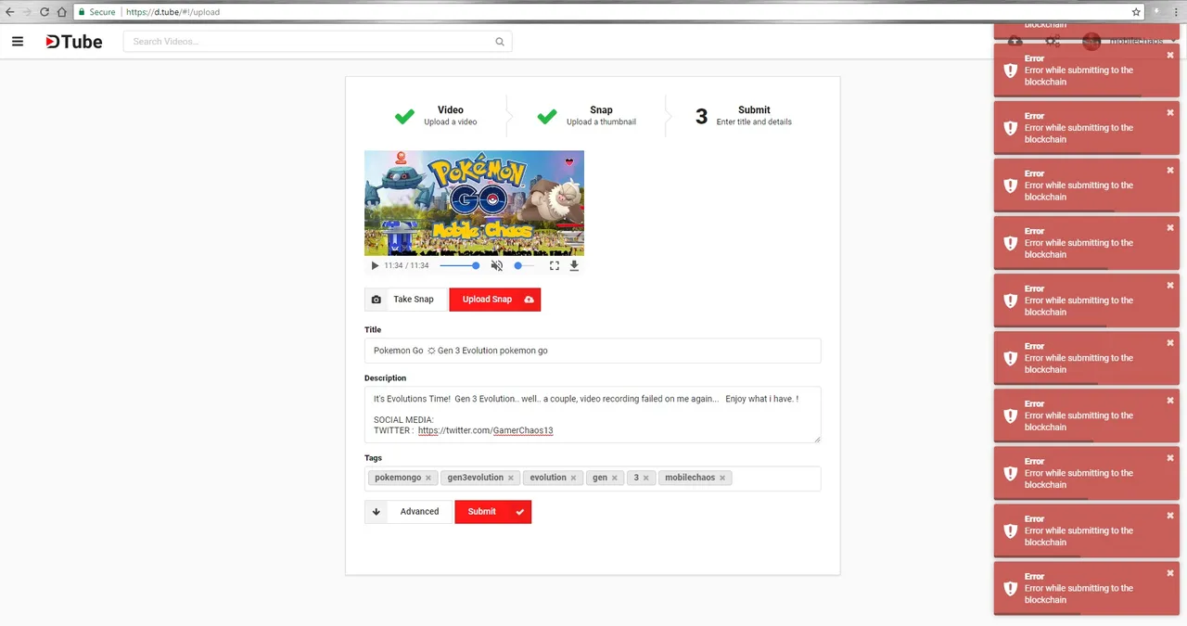Click the down arrow beside Advanced
The image size is (1187, 626).
tap(377, 512)
